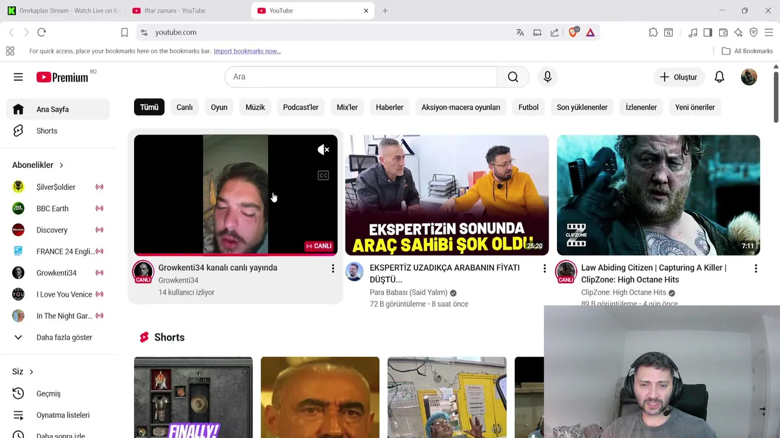Select Son yüklenenler chip
Image resolution: width=780 pixels, height=438 pixels.
pyautogui.click(x=582, y=107)
